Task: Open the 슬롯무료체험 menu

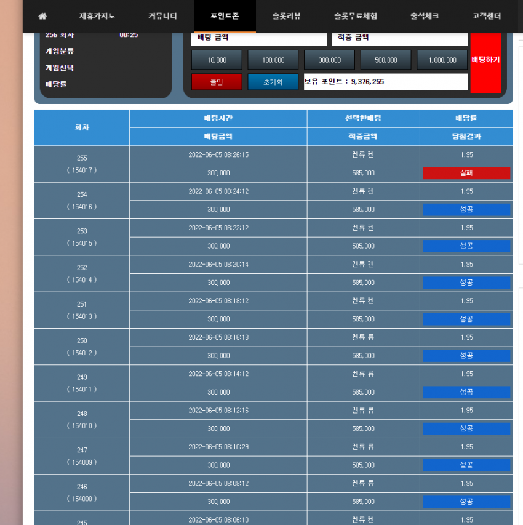Action: pos(356,16)
